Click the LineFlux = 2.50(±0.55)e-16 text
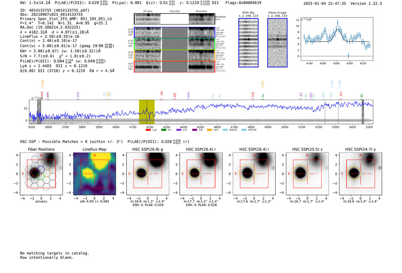 50,37
